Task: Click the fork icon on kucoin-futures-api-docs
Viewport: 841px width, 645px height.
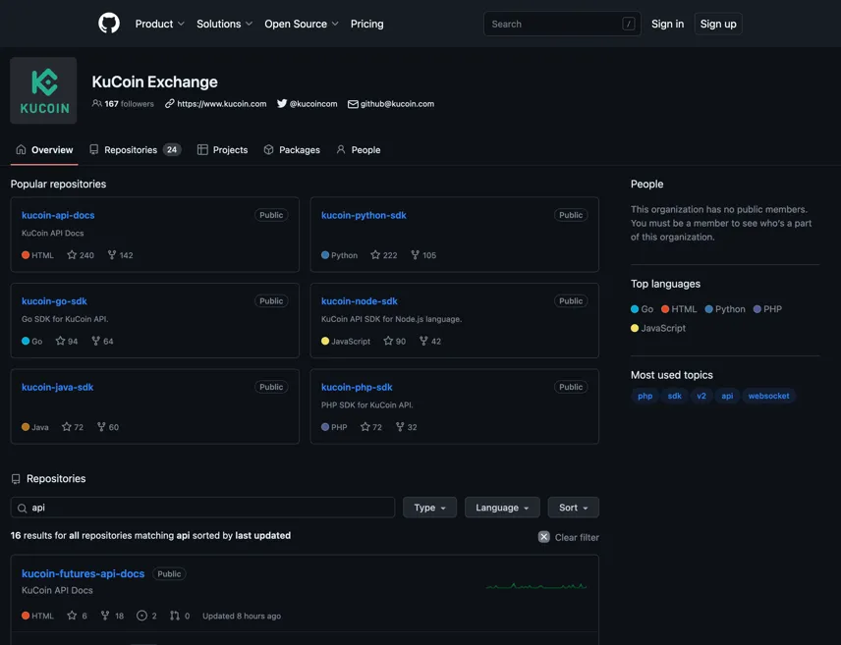Action: point(105,616)
